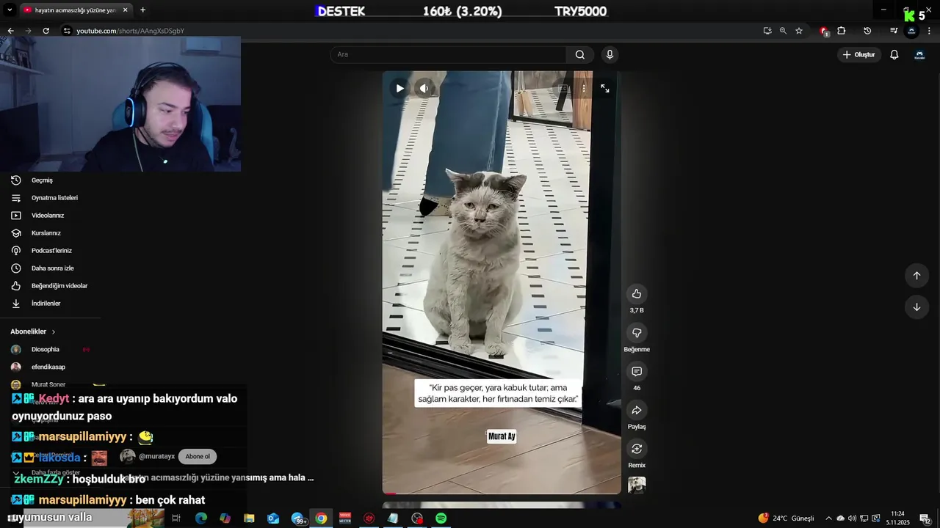
Task: Expand the Short to fullscreen
Action: click(605, 89)
